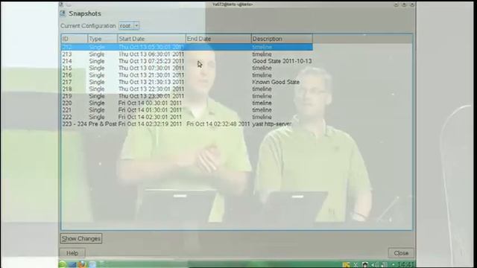The image size is (477, 268).
Task: Click start date Thu Oct 13 07:25:23 2011
Action: 151,61
